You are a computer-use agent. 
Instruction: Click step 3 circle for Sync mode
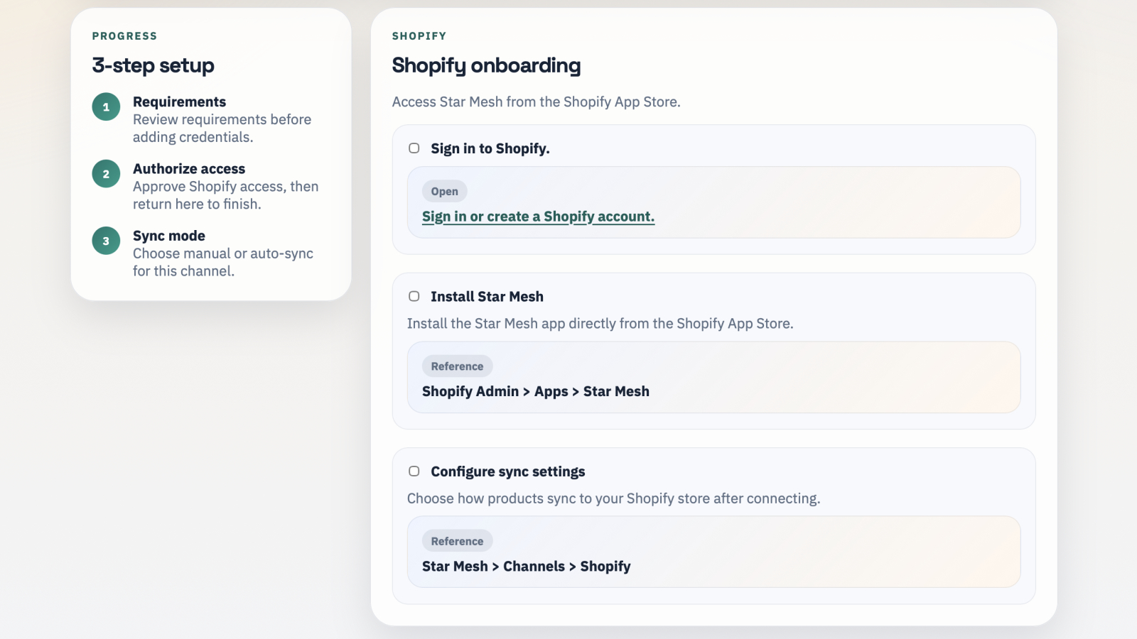point(106,241)
